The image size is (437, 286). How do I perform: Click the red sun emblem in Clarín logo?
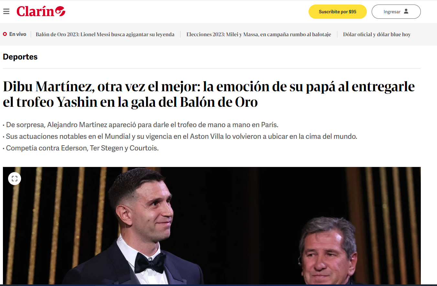(60, 12)
